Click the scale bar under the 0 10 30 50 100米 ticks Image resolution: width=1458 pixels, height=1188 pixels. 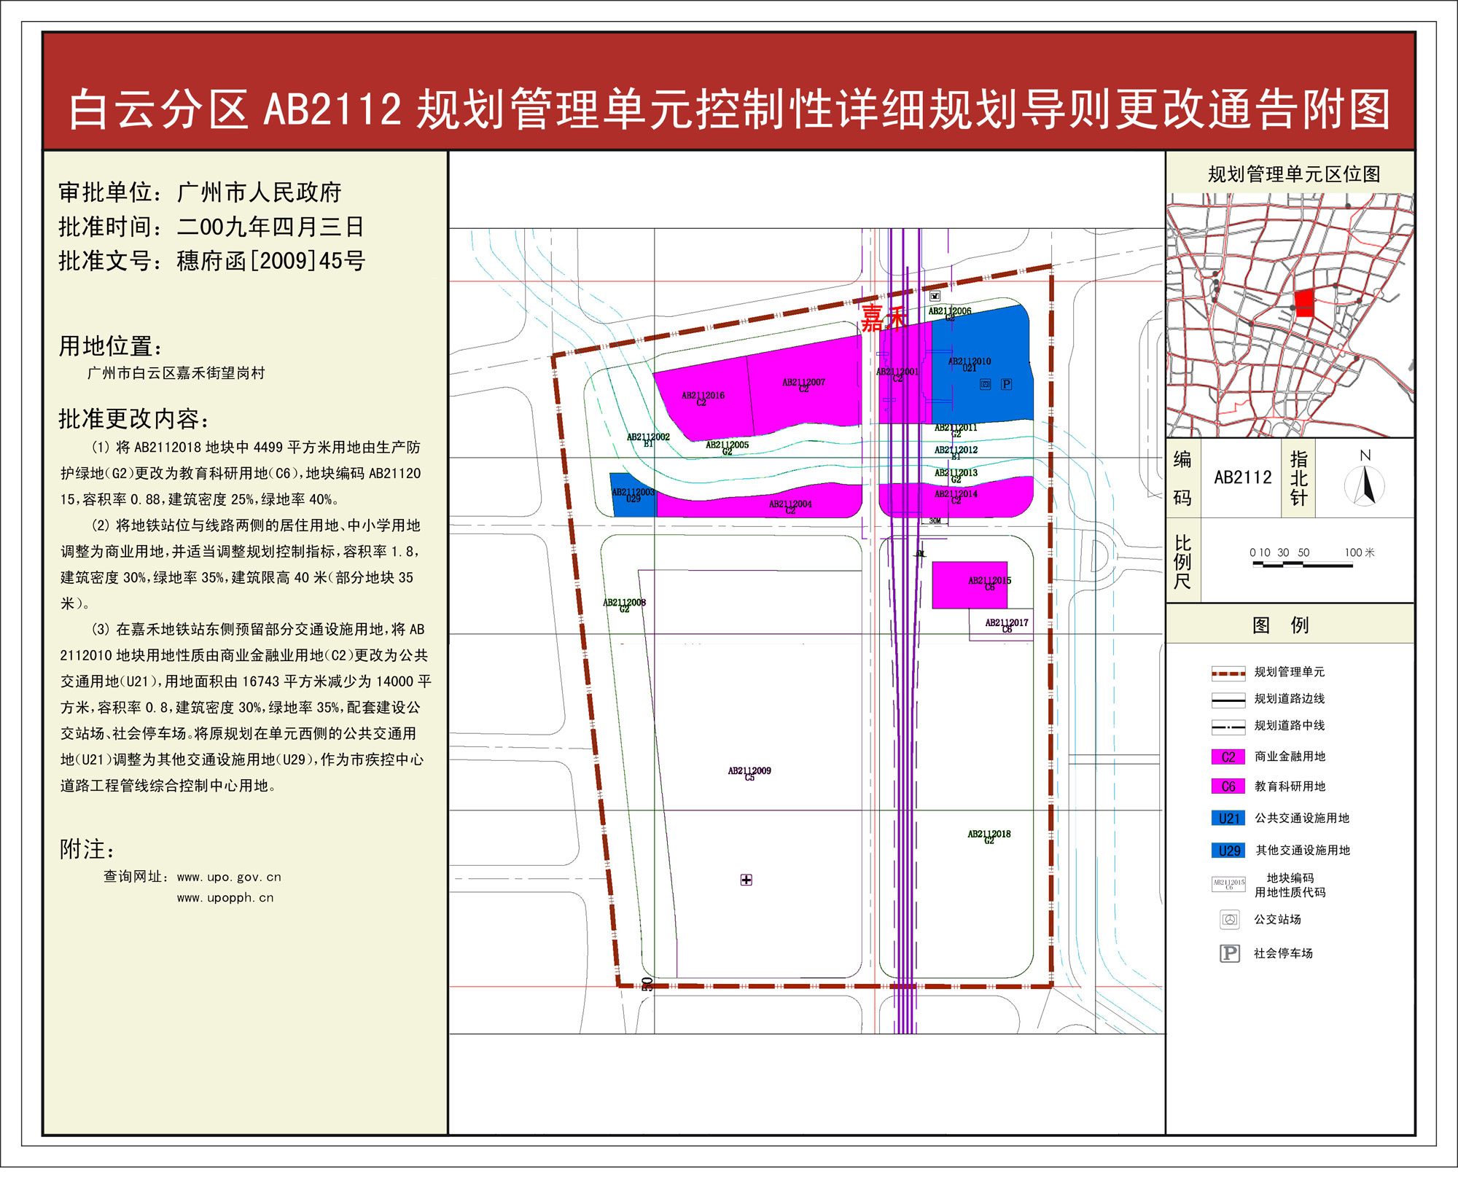(1302, 565)
